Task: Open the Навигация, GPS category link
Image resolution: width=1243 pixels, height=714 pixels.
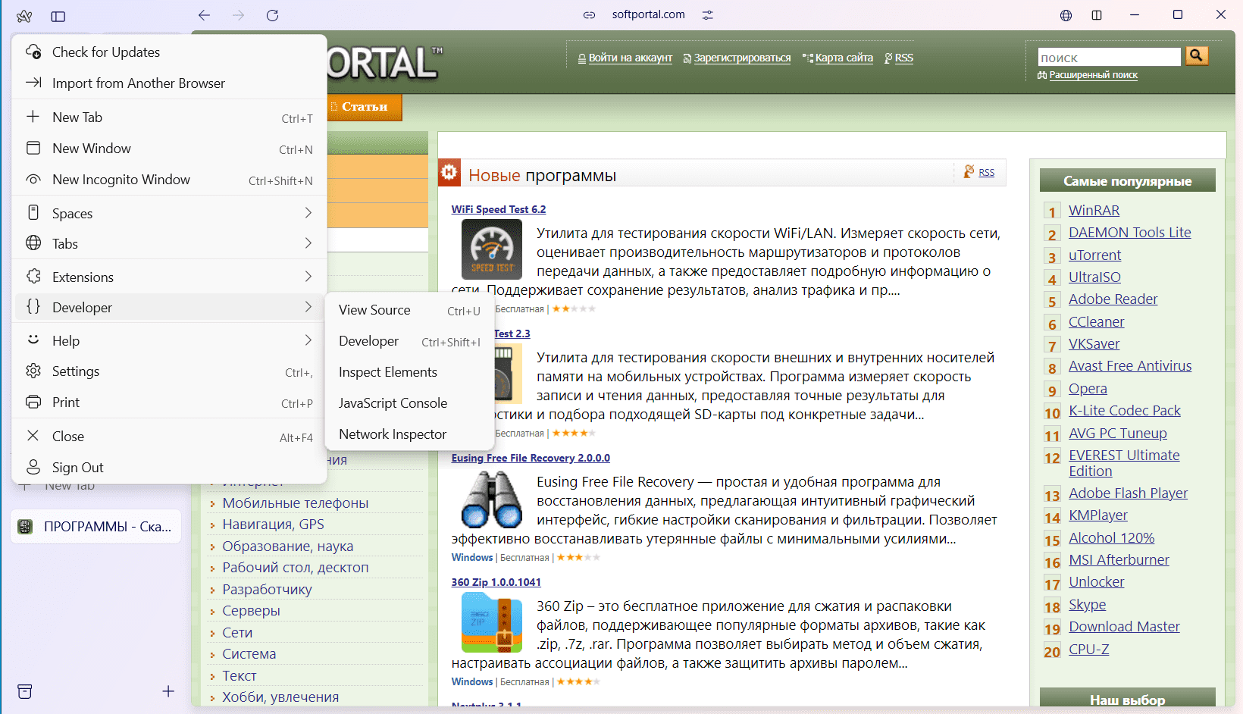Action: (273, 524)
